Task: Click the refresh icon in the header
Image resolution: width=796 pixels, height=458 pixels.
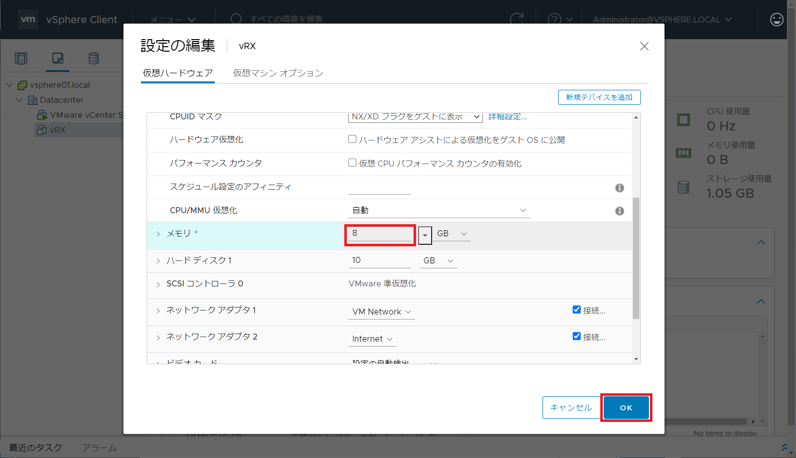Action: (516, 19)
